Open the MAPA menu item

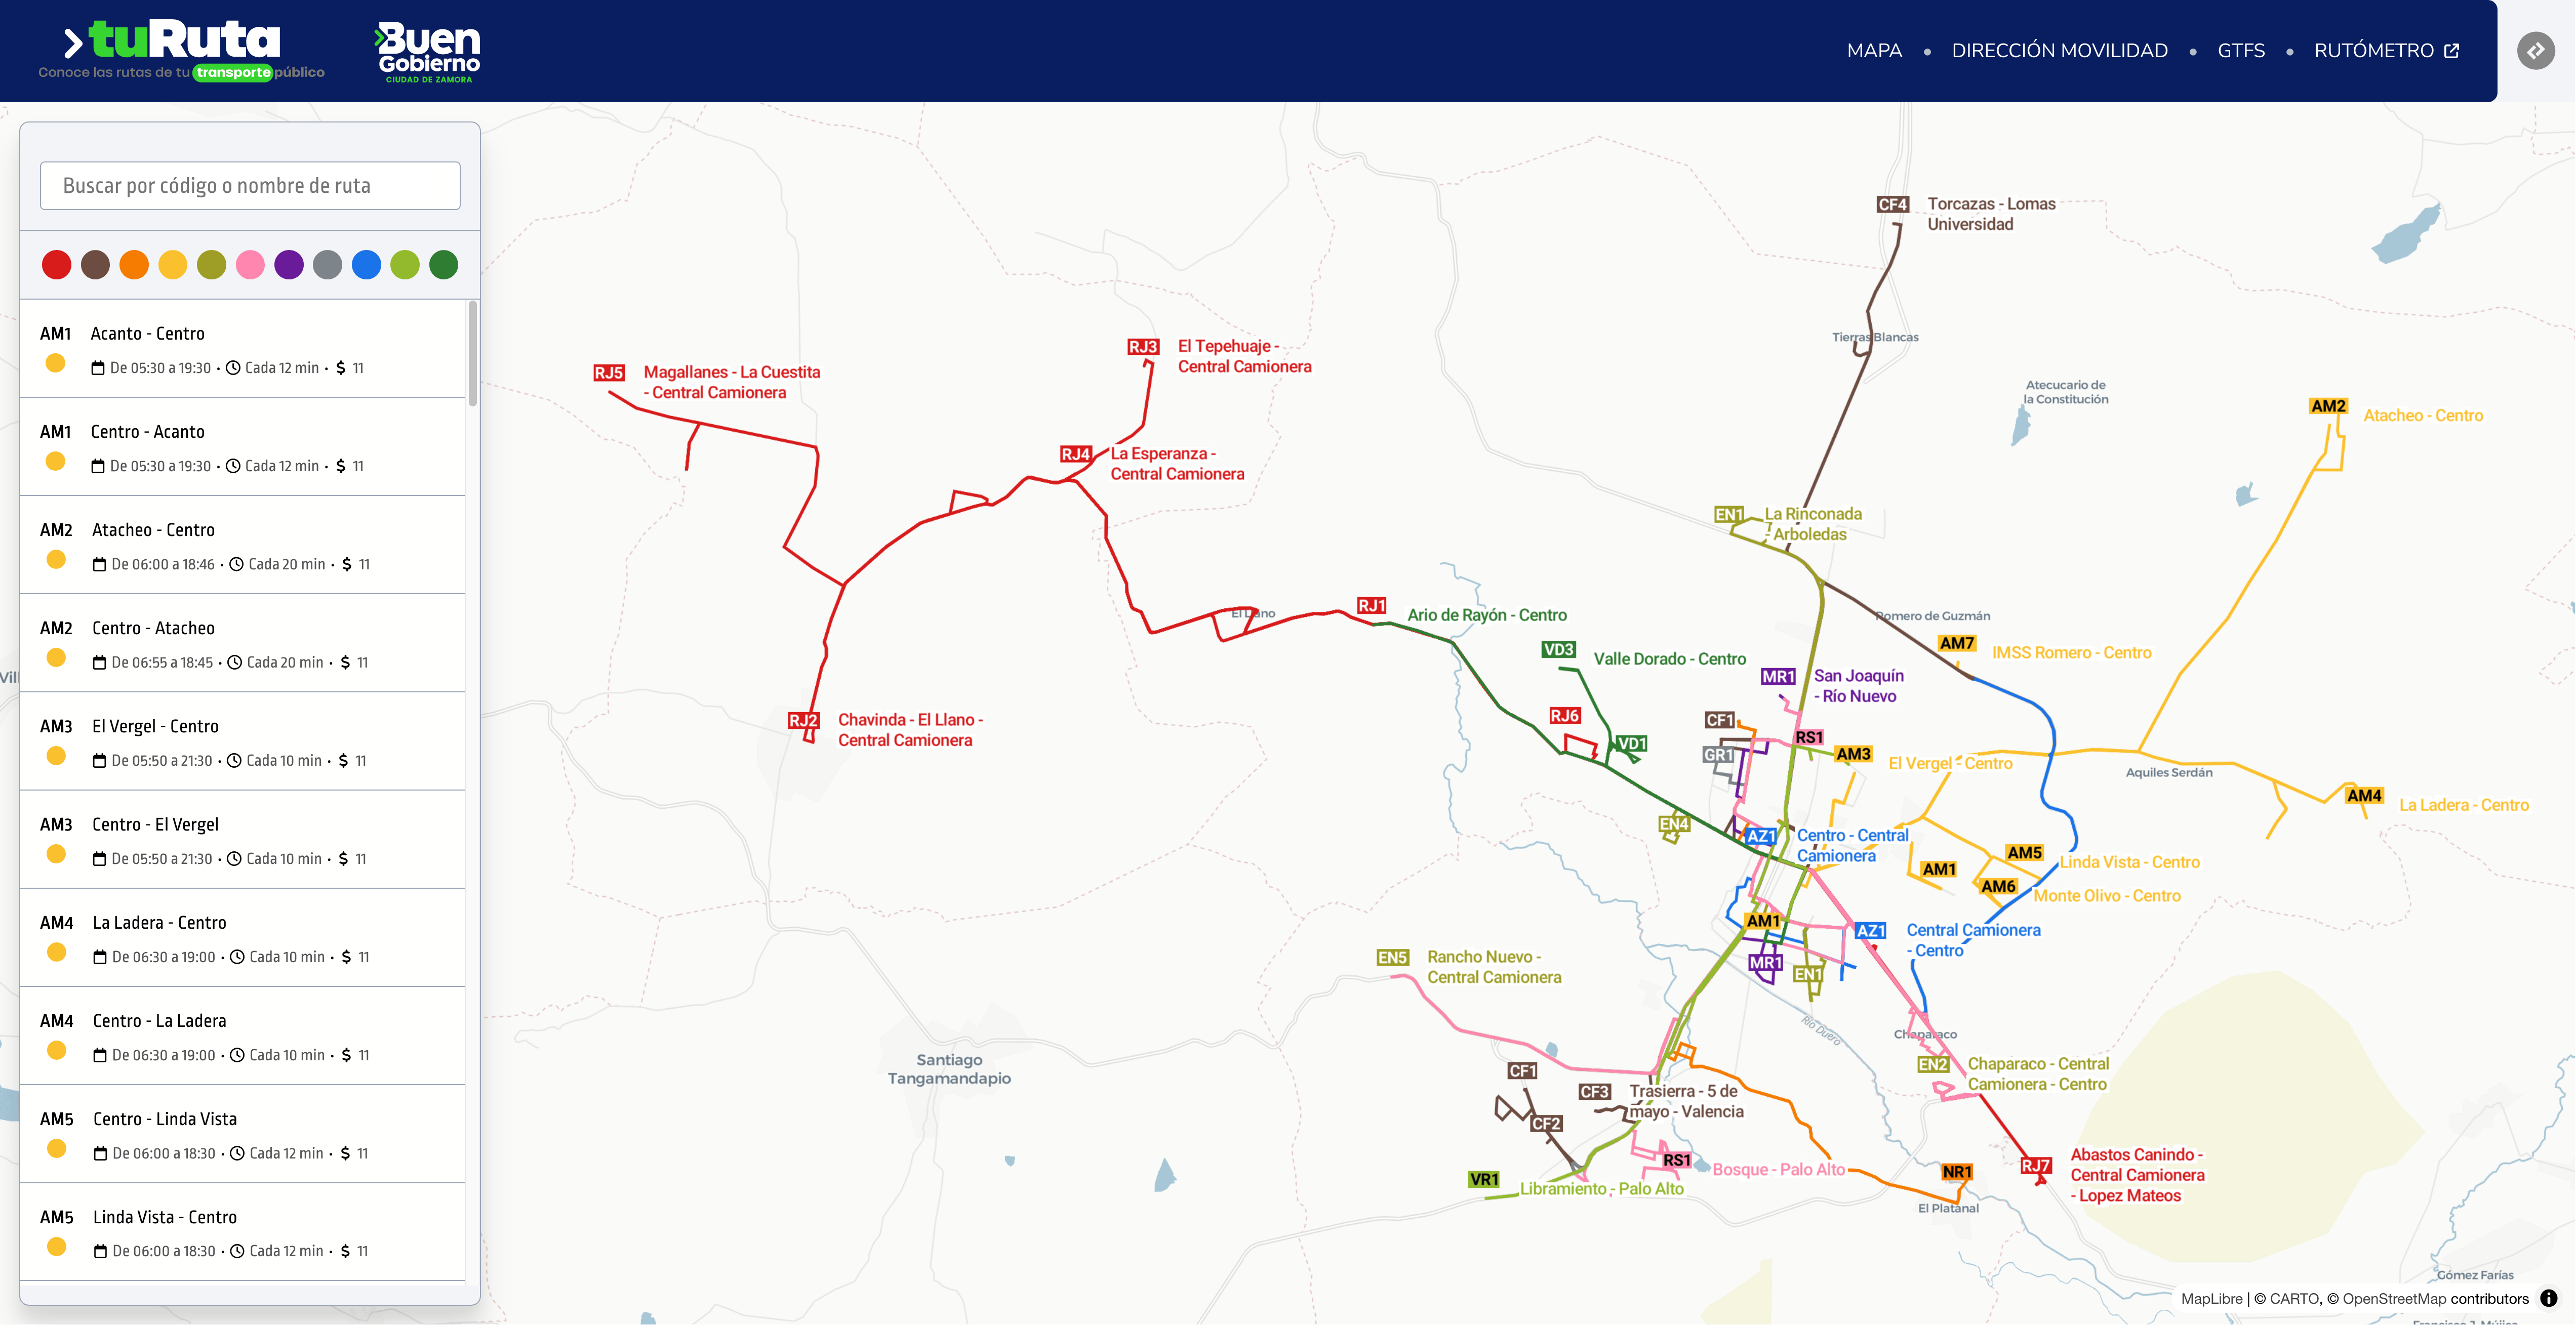[x=1874, y=50]
